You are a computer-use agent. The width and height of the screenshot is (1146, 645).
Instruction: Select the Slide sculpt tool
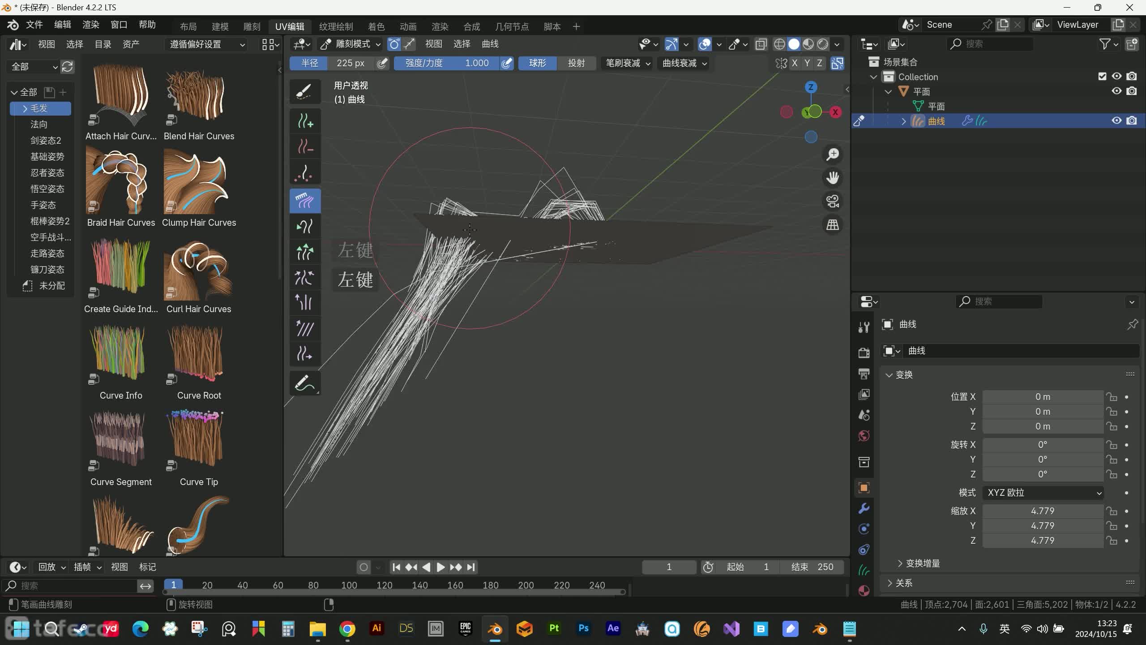[305, 354]
